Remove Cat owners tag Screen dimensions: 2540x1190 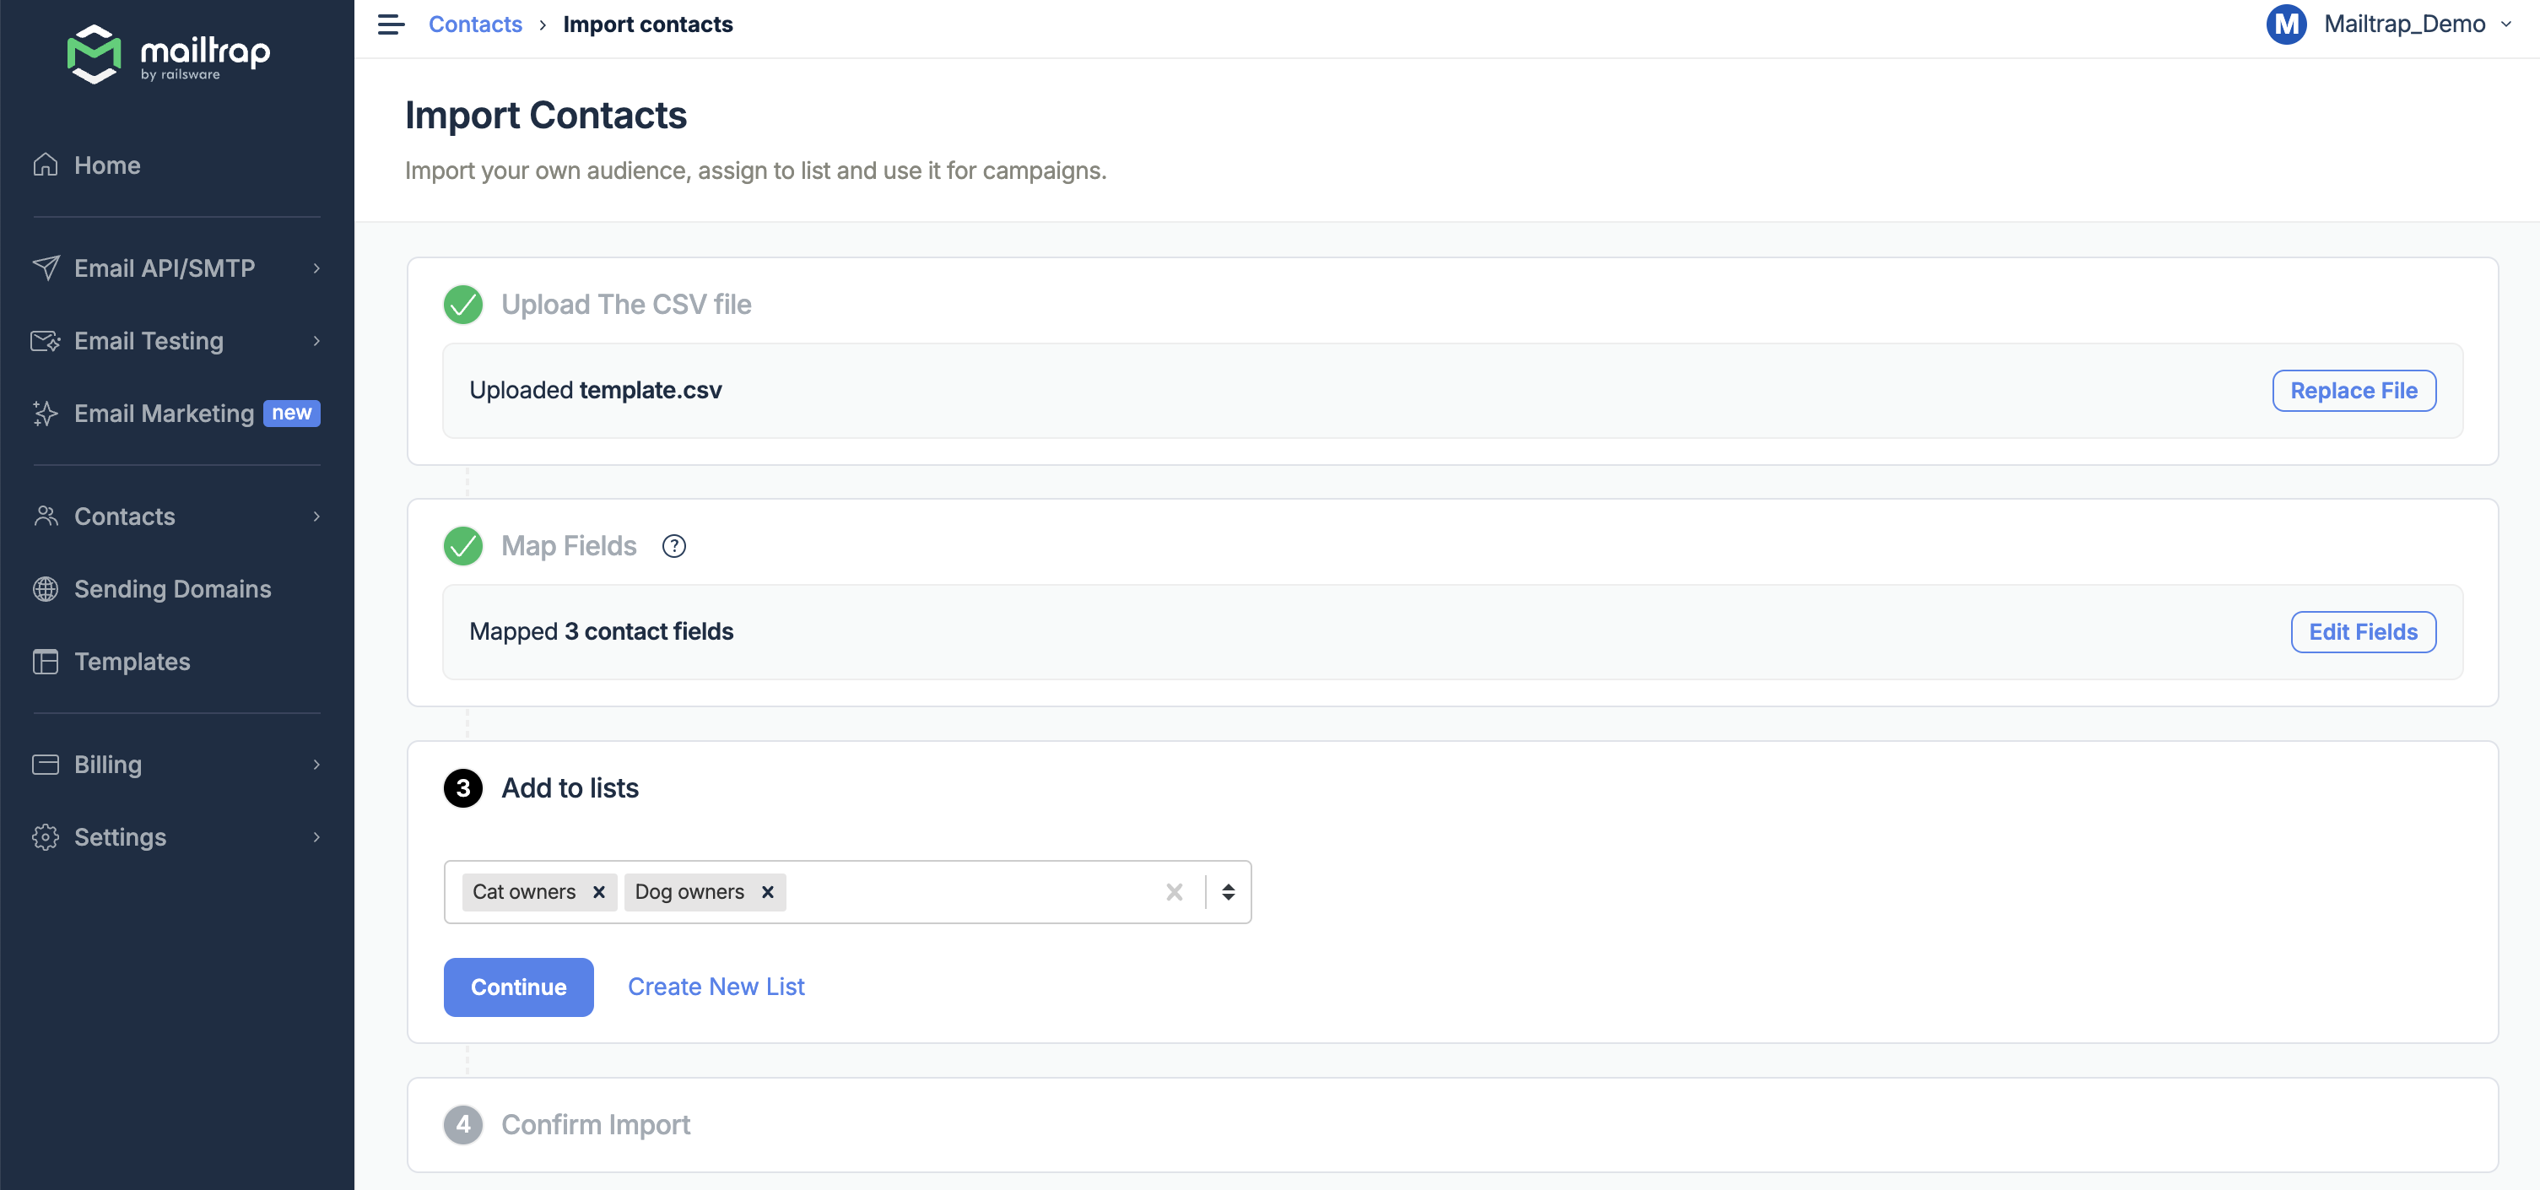tap(599, 890)
